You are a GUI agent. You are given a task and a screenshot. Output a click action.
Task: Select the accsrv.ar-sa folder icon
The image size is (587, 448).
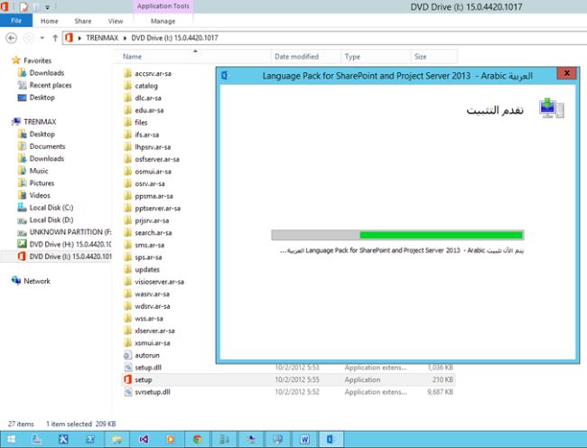(x=127, y=73)
